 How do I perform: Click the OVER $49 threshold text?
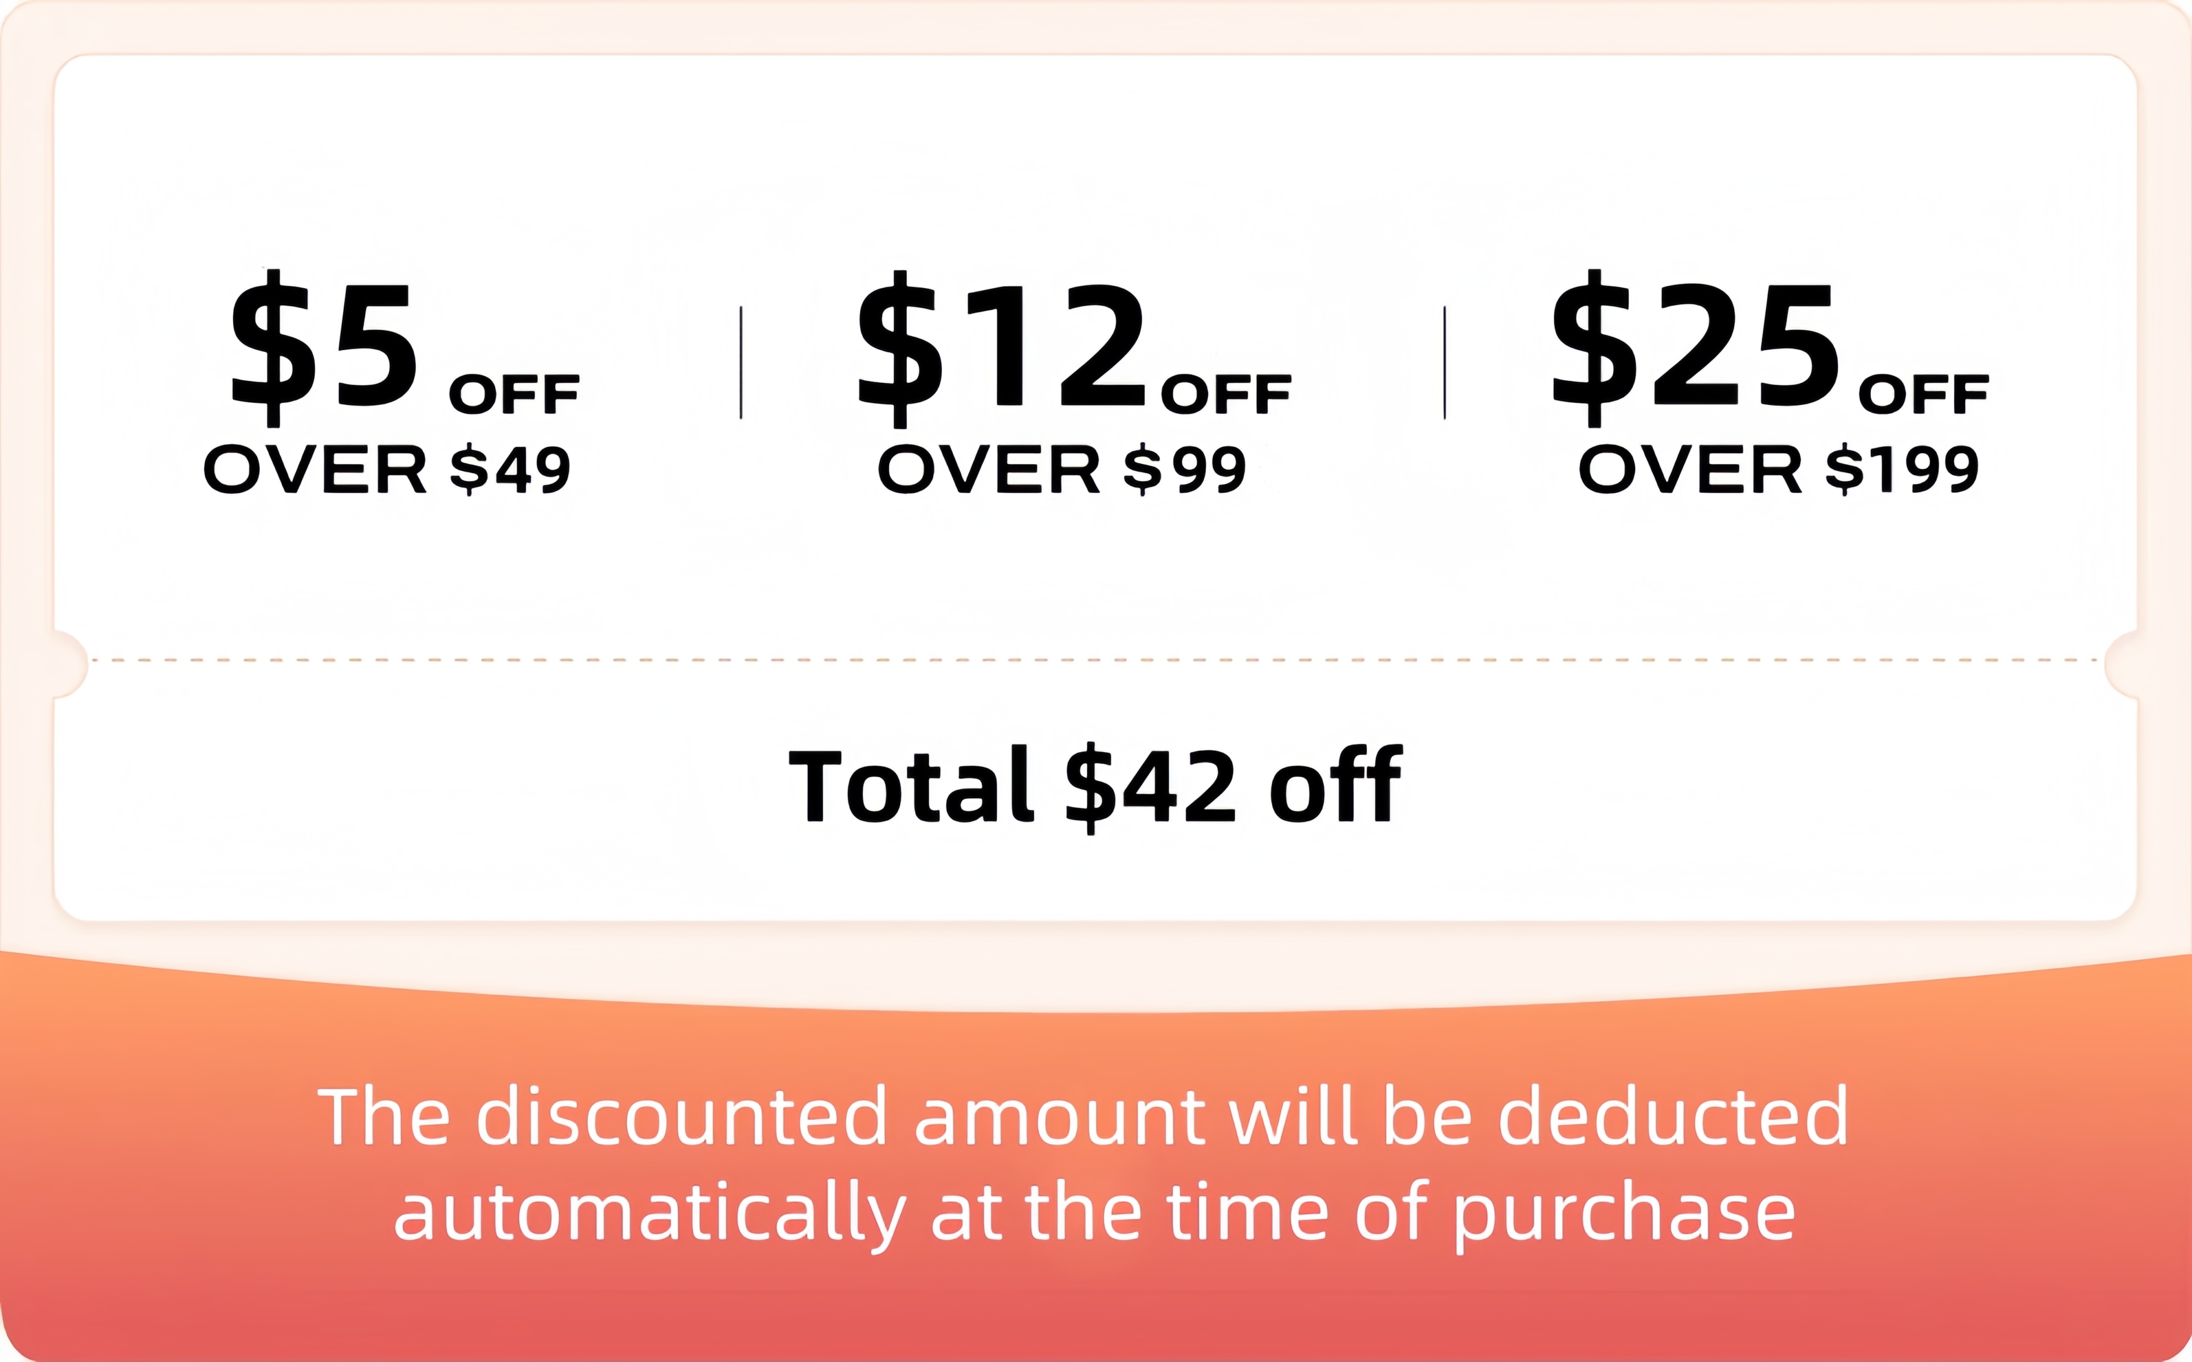tap(387, 469)
